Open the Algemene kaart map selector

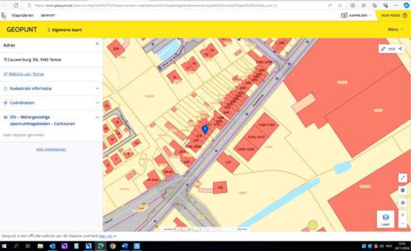(65, 30)
